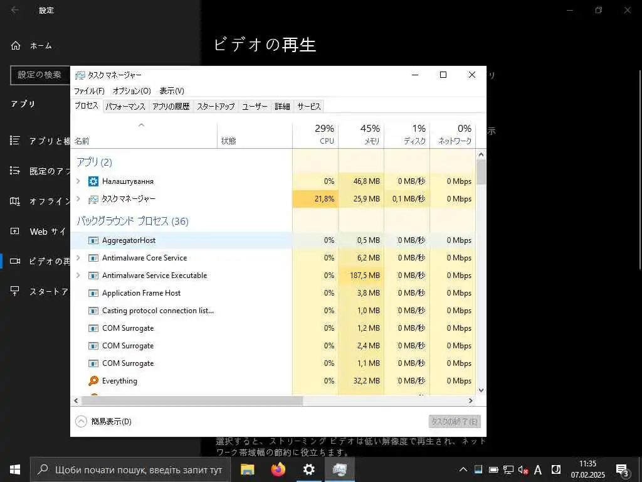Open the ファイル(F) menu

(89, 91)
